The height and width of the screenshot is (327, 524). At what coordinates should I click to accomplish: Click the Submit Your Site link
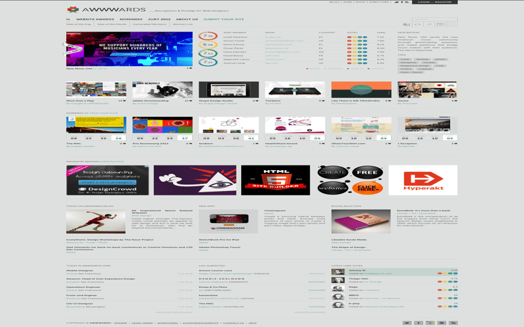click(x=223, y=20)
